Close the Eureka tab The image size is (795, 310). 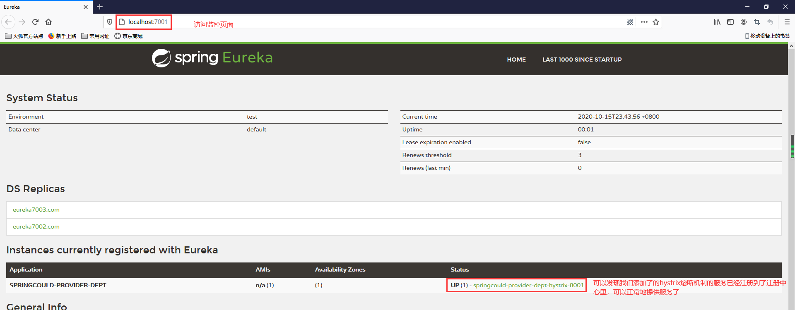click(x=86, y=7)
